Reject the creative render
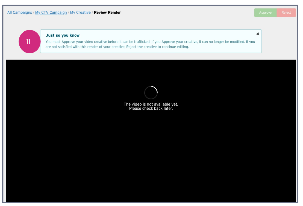Viewport: 303px width, 206px height. point(286,13)
